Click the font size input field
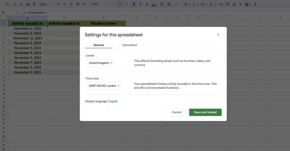 pyautogui.click(x=120, y=4)
